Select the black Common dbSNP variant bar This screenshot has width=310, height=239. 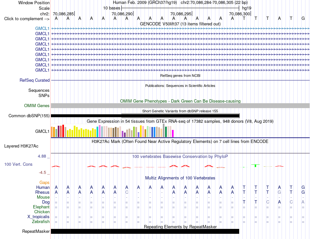pos(145,116)
